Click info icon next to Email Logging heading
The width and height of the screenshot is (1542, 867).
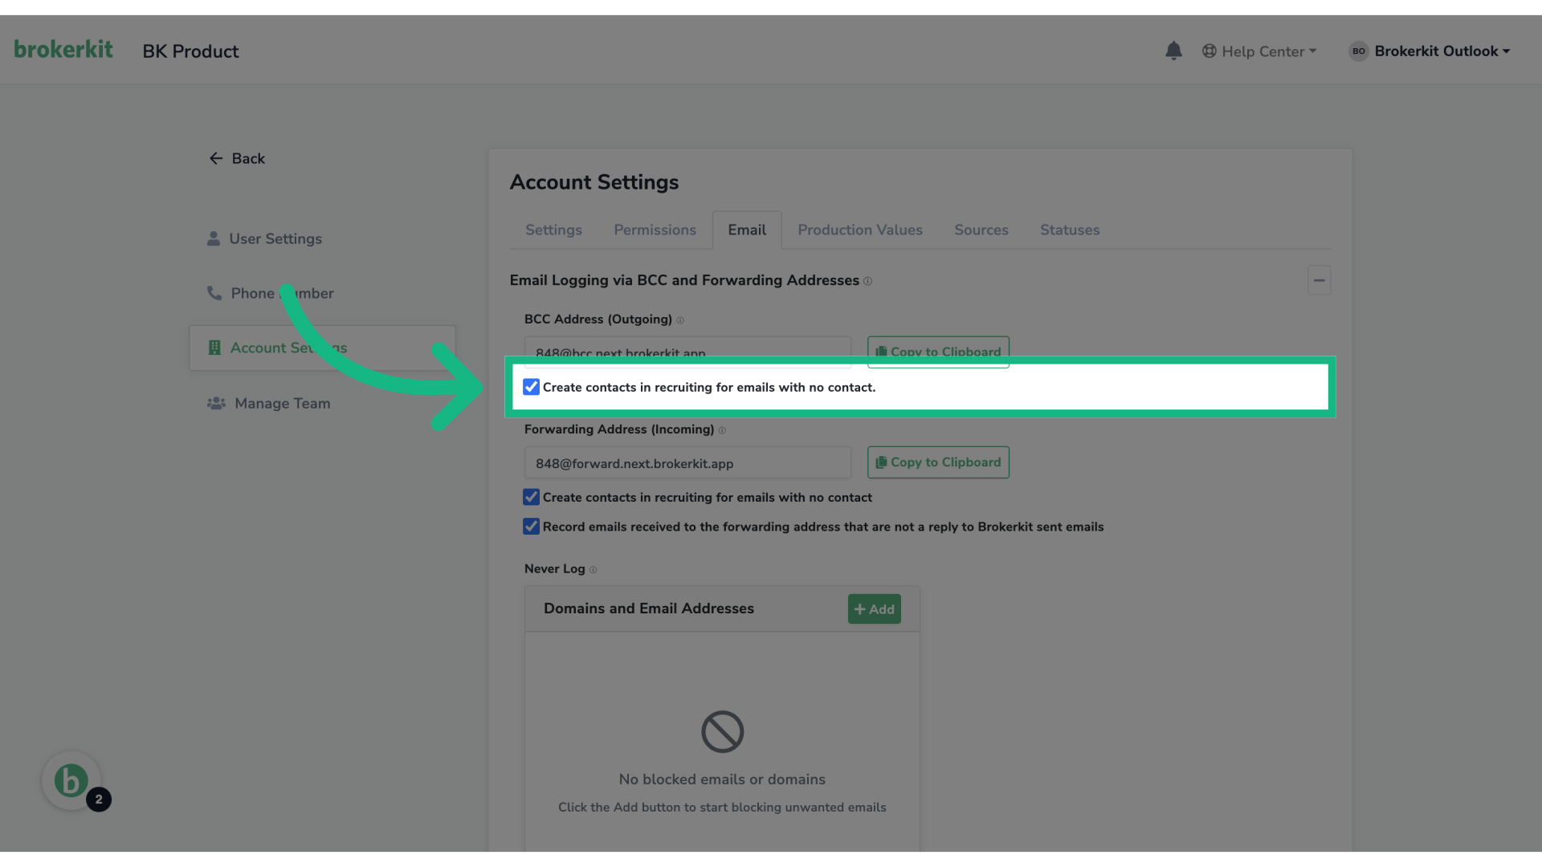coord(867,281)
